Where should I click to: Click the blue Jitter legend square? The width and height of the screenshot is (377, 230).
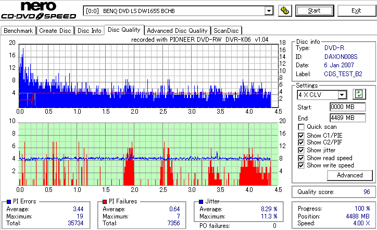(x=201, y=202)
